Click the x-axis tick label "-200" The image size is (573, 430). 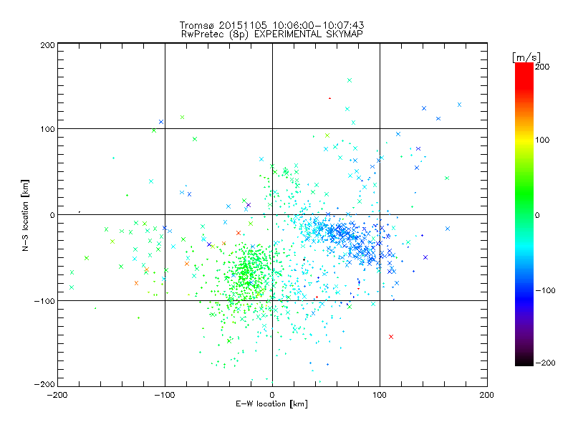coord(57,395)
